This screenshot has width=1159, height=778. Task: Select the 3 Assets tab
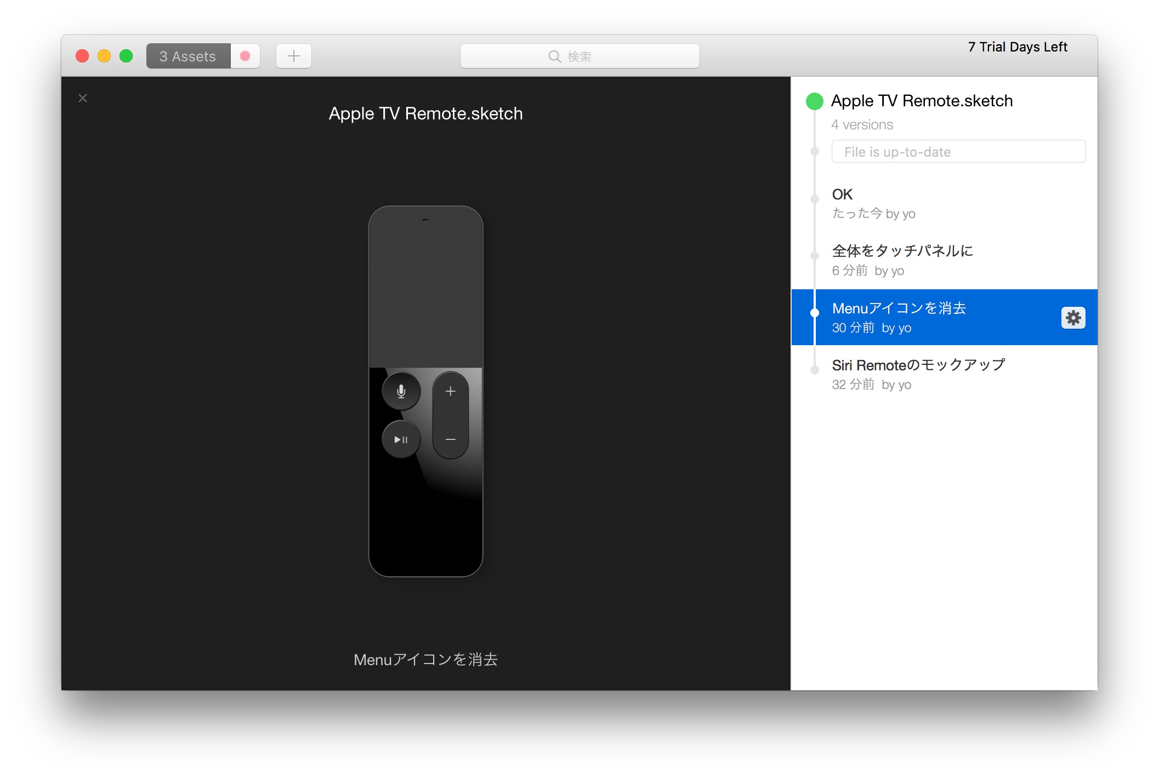[x=188, y=56]
